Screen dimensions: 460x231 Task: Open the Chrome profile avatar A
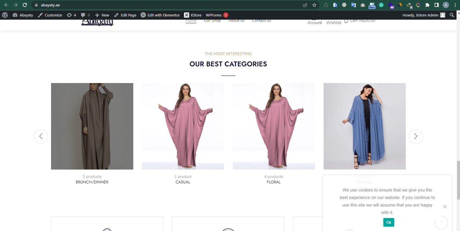pyautogui.click(x=446, y=5)
